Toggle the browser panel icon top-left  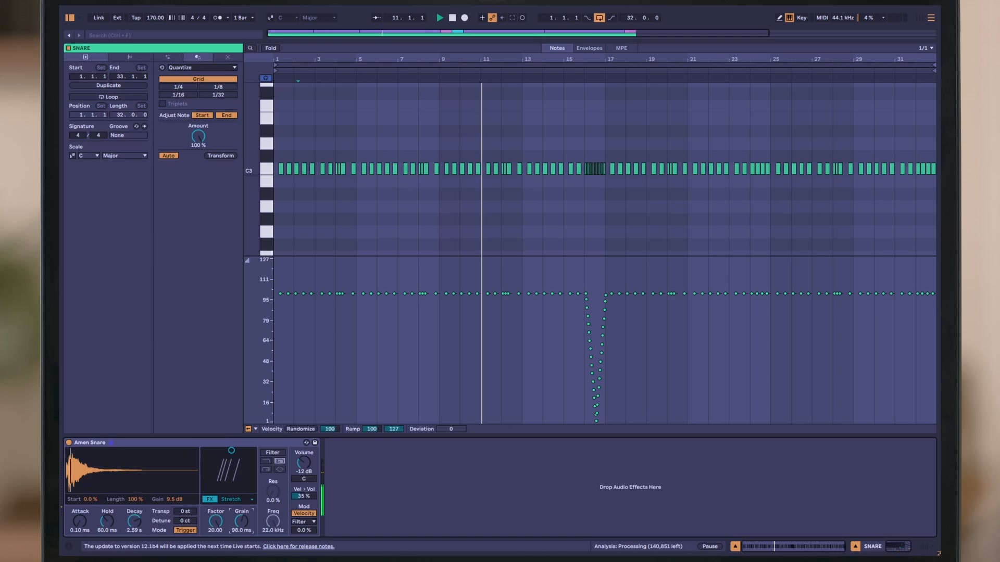[x=70, y=18]
